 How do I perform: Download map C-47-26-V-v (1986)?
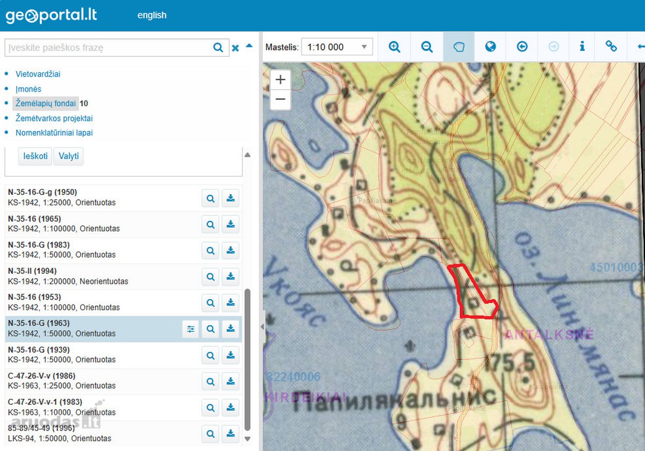(x=231, y=381)
